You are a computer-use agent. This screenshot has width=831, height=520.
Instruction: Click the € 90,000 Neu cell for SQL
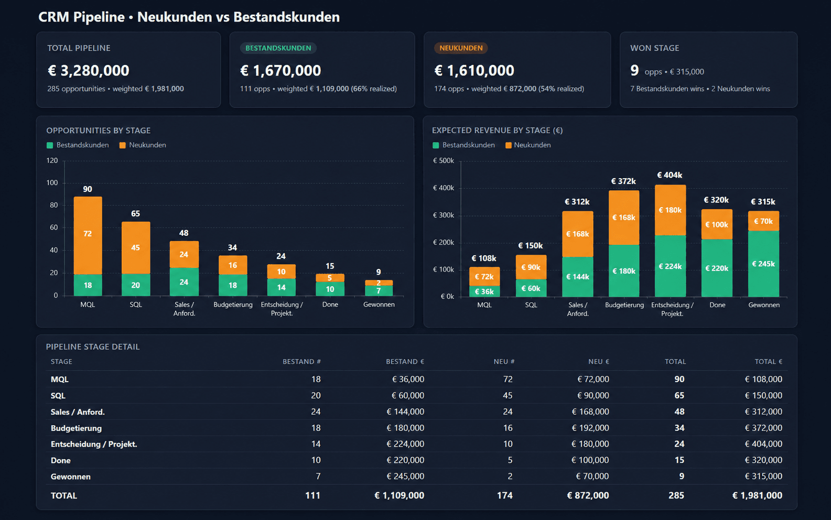593,396
